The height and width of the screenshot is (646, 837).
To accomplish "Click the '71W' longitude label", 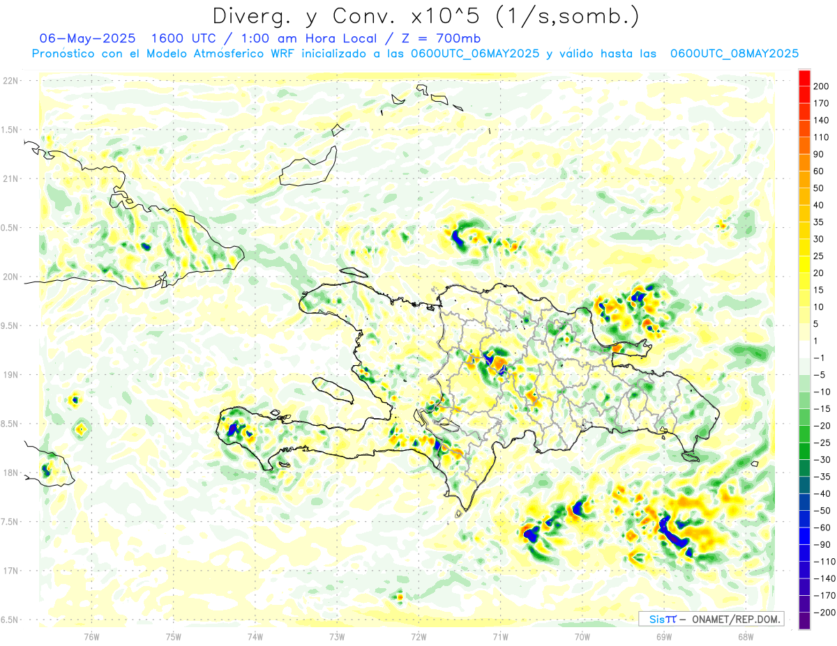I will pyautogui.click(x=500, y=636).
